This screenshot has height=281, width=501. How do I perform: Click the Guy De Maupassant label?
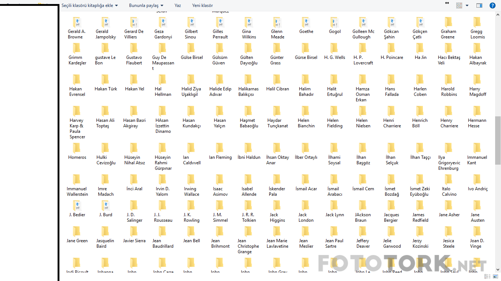pyautogui.click(x=163, y=63)
